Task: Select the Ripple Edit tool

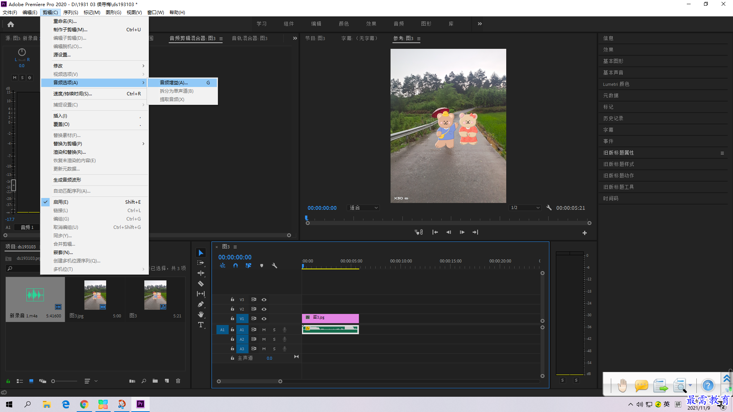Action: pos(201,273)
